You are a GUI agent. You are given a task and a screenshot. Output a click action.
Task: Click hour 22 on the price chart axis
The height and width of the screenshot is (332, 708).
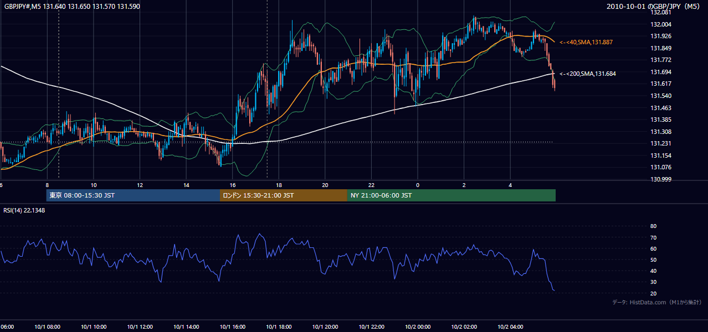(371, 185)
